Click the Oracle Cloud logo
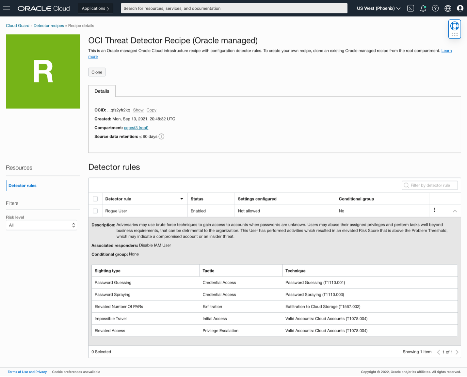 pyautogui.click(x=44, y=8)
